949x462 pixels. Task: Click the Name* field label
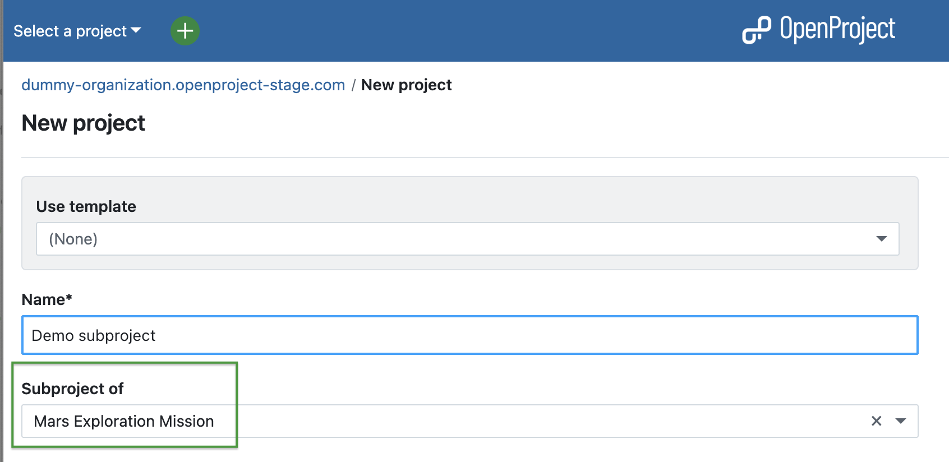[47, 299]
